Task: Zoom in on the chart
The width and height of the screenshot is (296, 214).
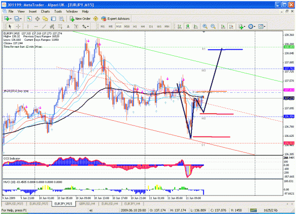Action: coord(205,27)
